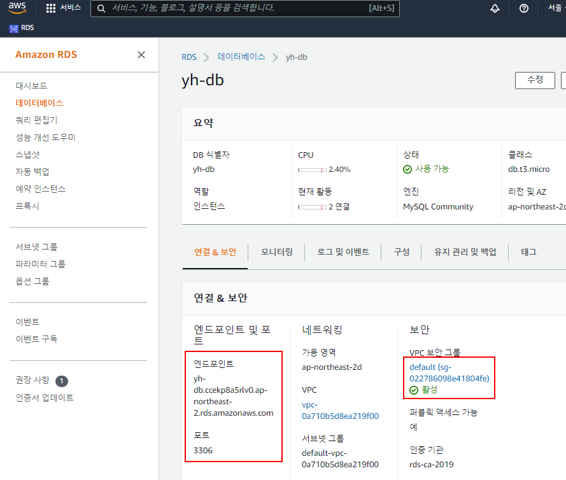Open 대시보드 in the sidebar
The height and width of the screenshot is (480, 566).
point(31,85)
